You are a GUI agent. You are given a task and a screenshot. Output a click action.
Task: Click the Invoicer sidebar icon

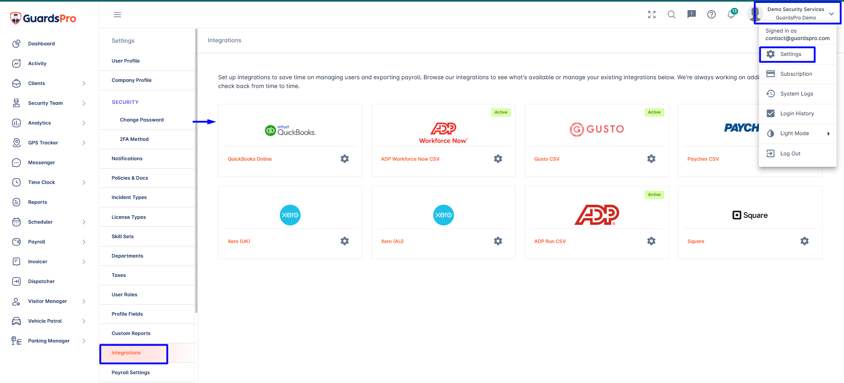16,261
